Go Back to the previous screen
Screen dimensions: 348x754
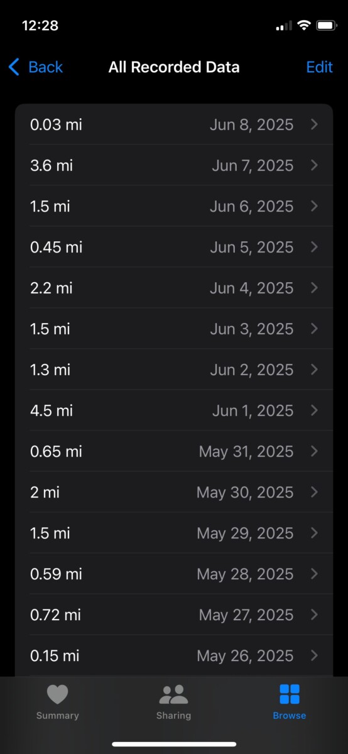pyautogui.click(x=36, y=67)
